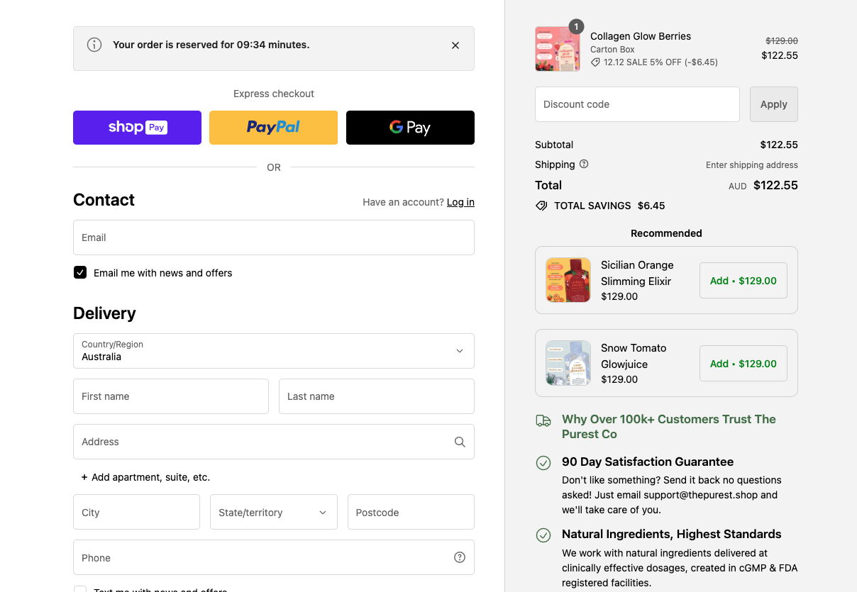Focus the Address field

274,442
